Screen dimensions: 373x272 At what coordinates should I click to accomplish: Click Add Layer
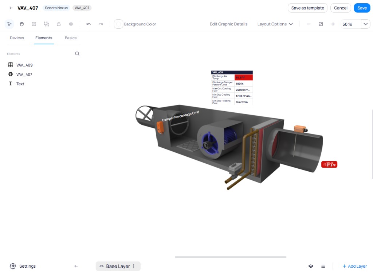355,266
